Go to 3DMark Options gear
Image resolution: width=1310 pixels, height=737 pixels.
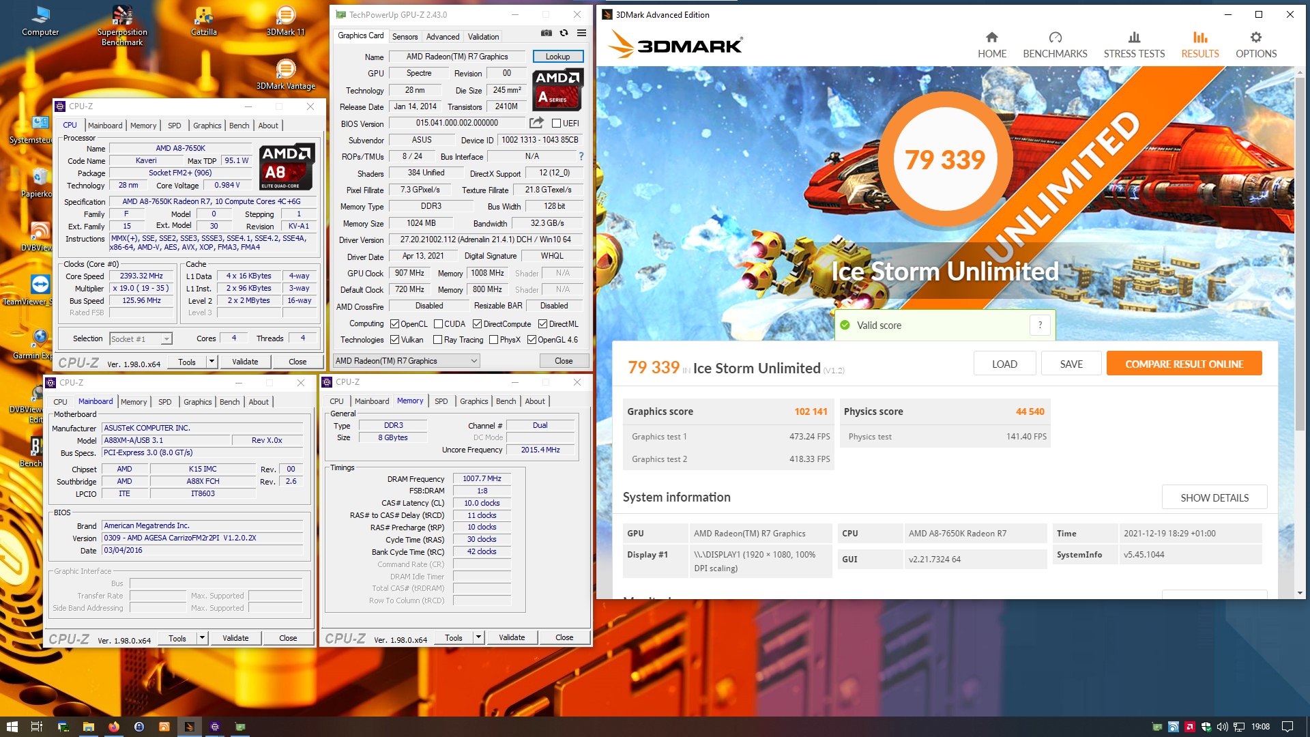click(1256, 45)
